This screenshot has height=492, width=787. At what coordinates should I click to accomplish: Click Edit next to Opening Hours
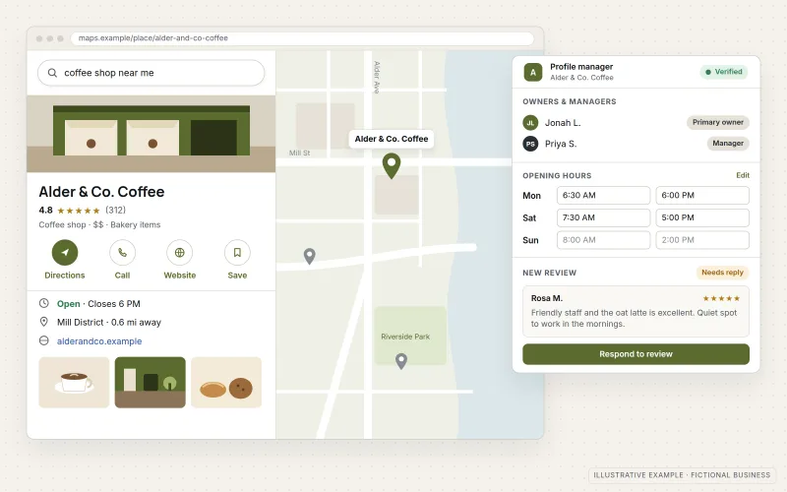743,175
